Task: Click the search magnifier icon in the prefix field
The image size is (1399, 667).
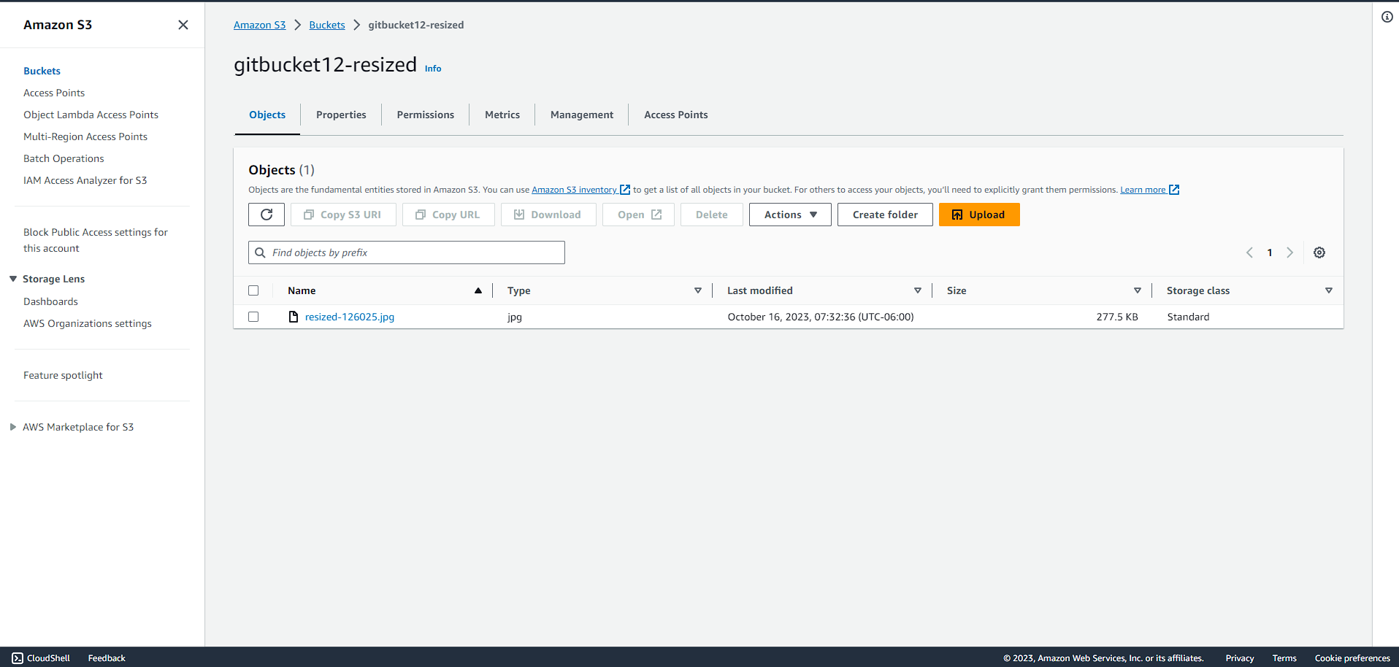Action: click(260, 252)
